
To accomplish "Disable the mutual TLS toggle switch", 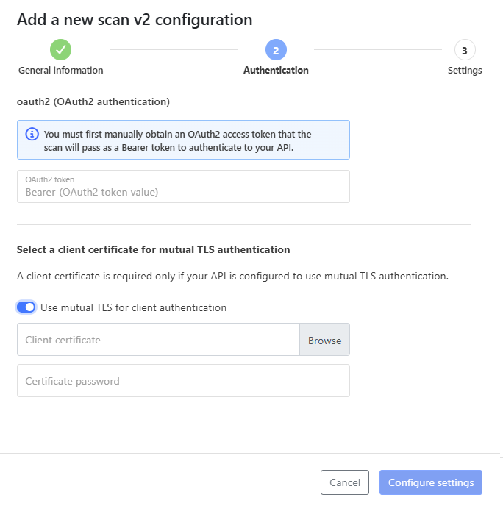I will click(26, 307).
